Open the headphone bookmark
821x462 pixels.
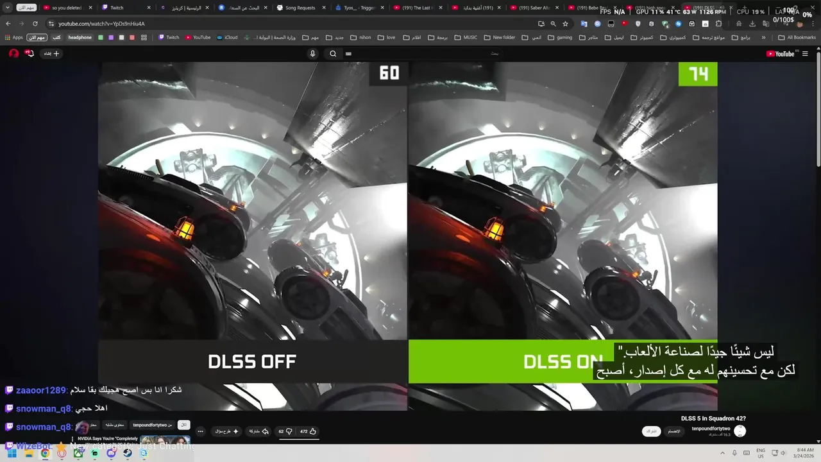[80, 37]
